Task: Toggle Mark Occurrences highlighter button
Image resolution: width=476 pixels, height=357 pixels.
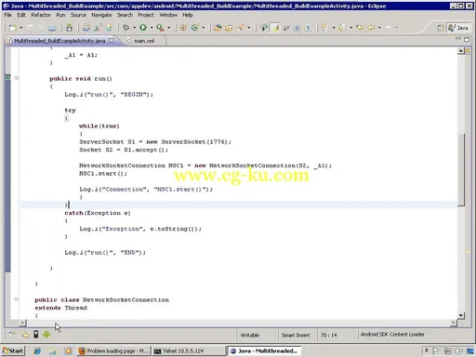Action: tap(275, 28)
